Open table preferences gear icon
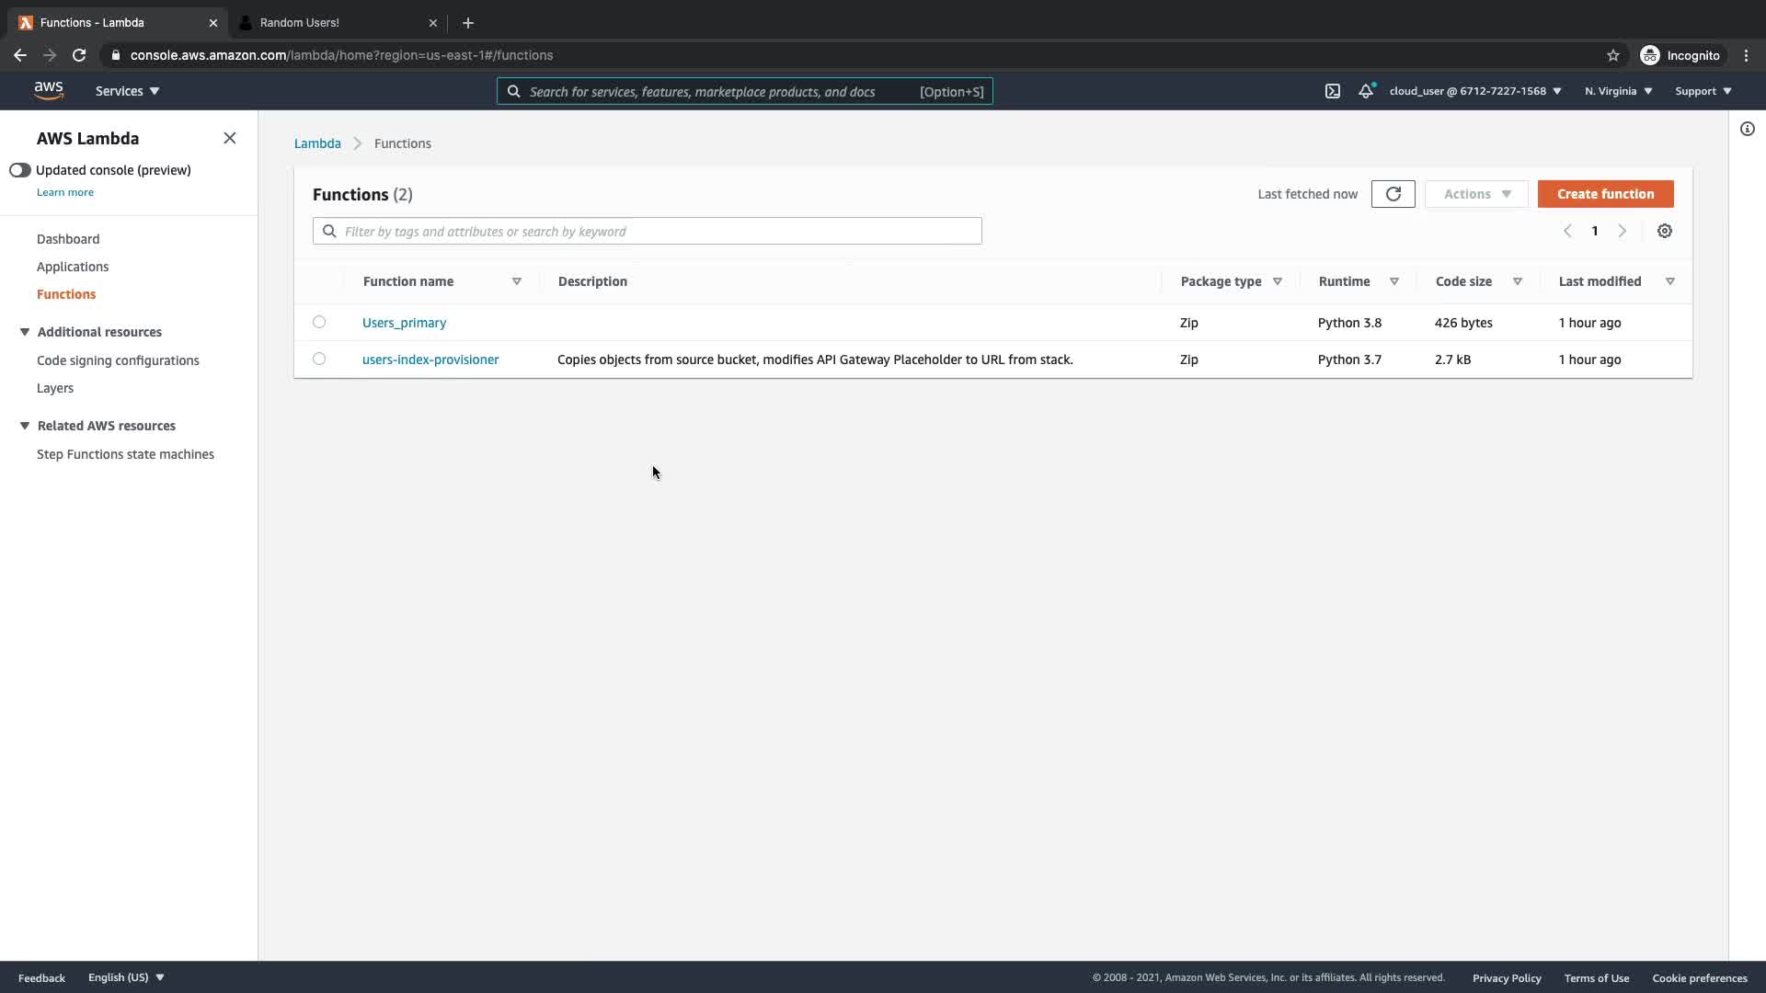The width and height of the screenshot is (1766, 993). click(1664, 231)
